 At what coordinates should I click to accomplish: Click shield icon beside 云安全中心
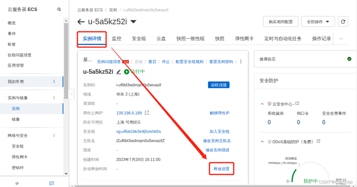pyautogui.click(x=269, y=104)
